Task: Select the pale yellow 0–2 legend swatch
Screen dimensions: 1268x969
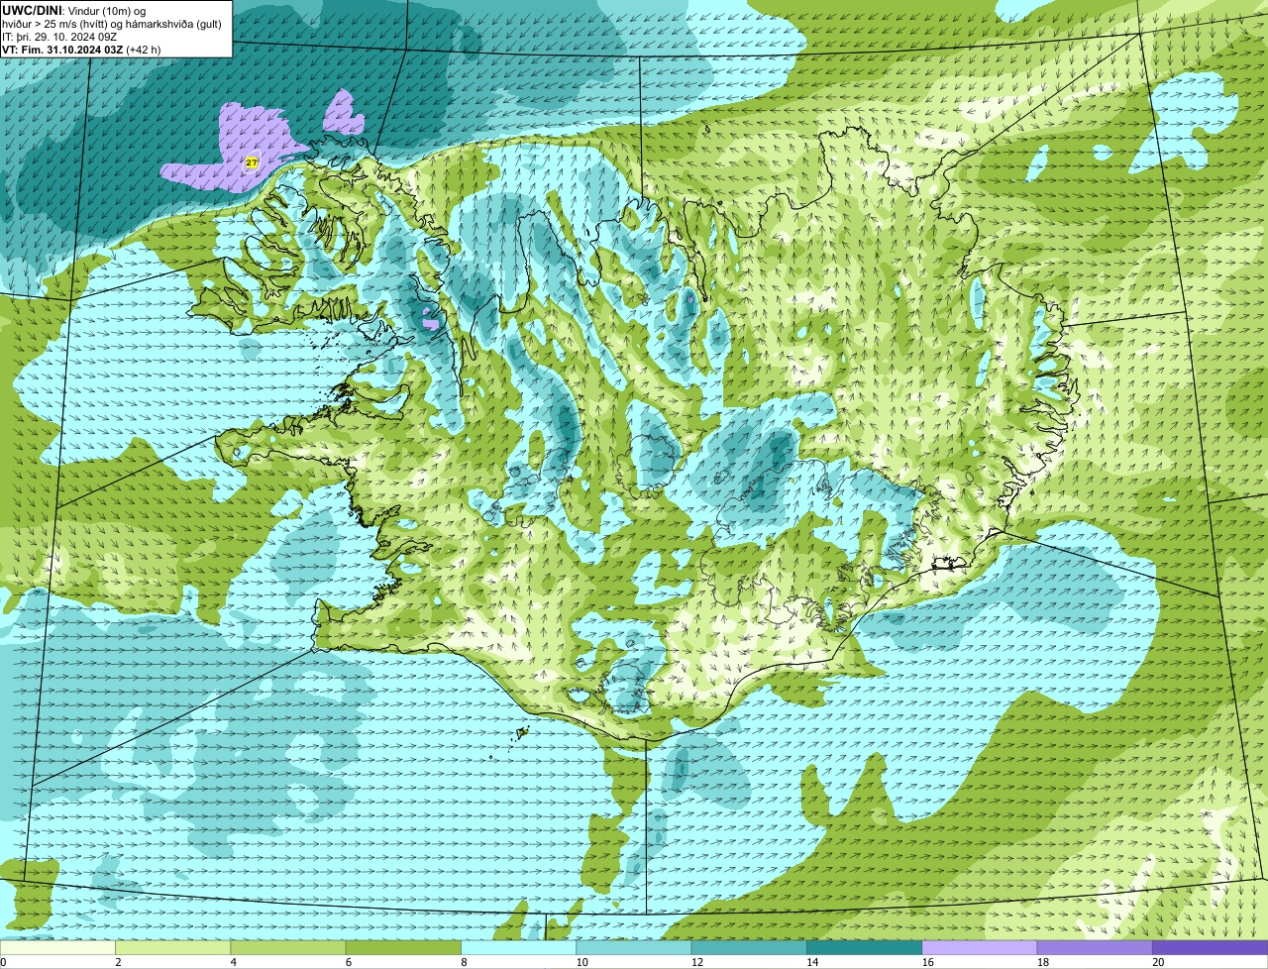Action: (57, 948)
